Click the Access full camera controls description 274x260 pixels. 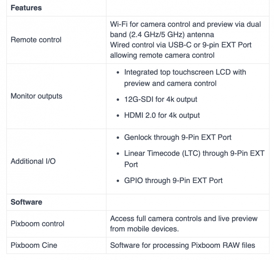click(x=184, y=219)
